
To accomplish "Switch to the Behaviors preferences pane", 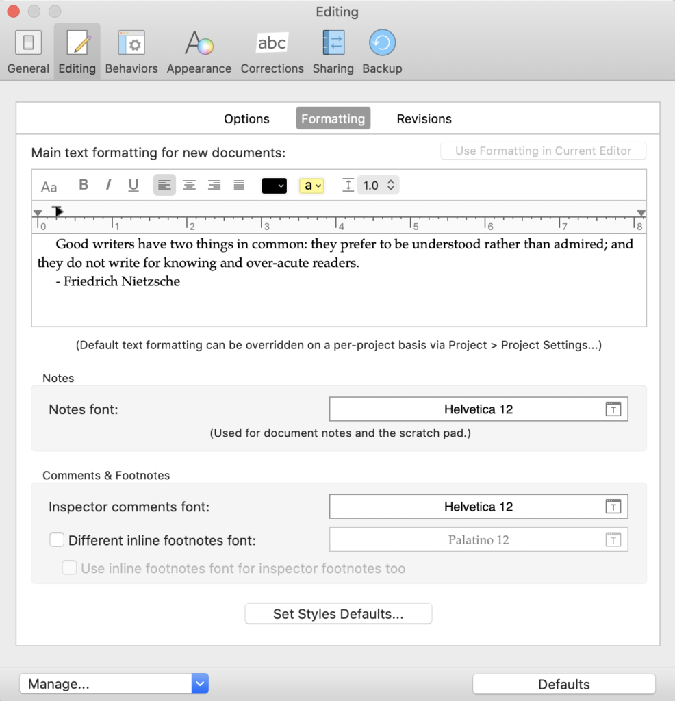I will 131,51.
